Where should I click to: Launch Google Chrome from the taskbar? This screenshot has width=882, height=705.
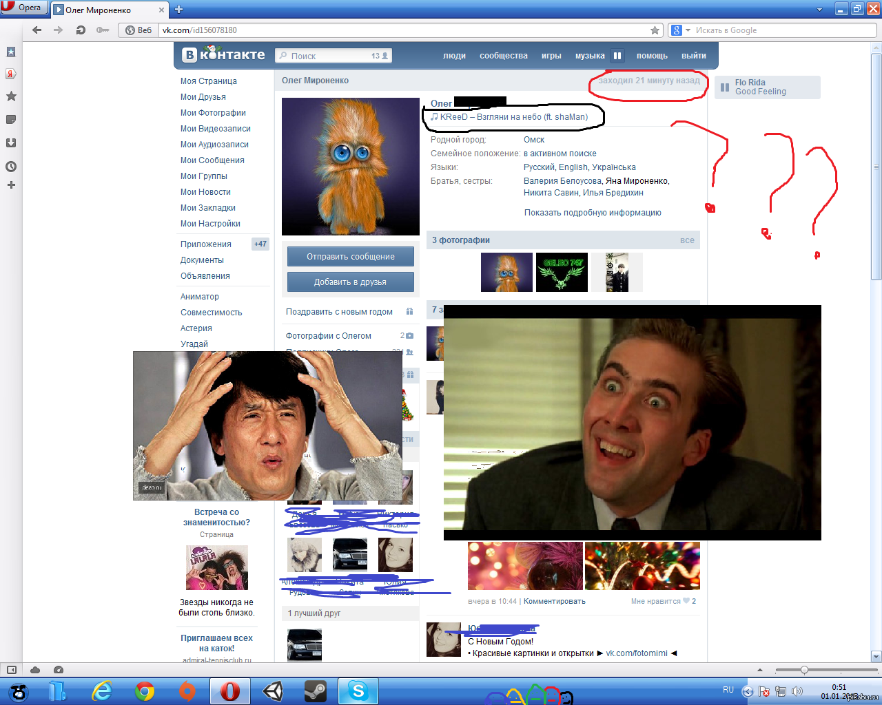[x=144, y=691]
